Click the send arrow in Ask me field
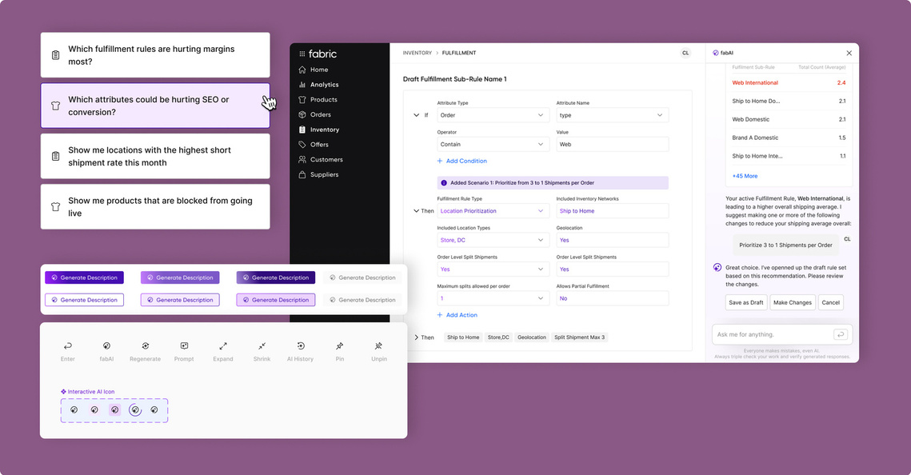Image resolution: width=911 pixels, height=475 pixels. click(840, 334)
